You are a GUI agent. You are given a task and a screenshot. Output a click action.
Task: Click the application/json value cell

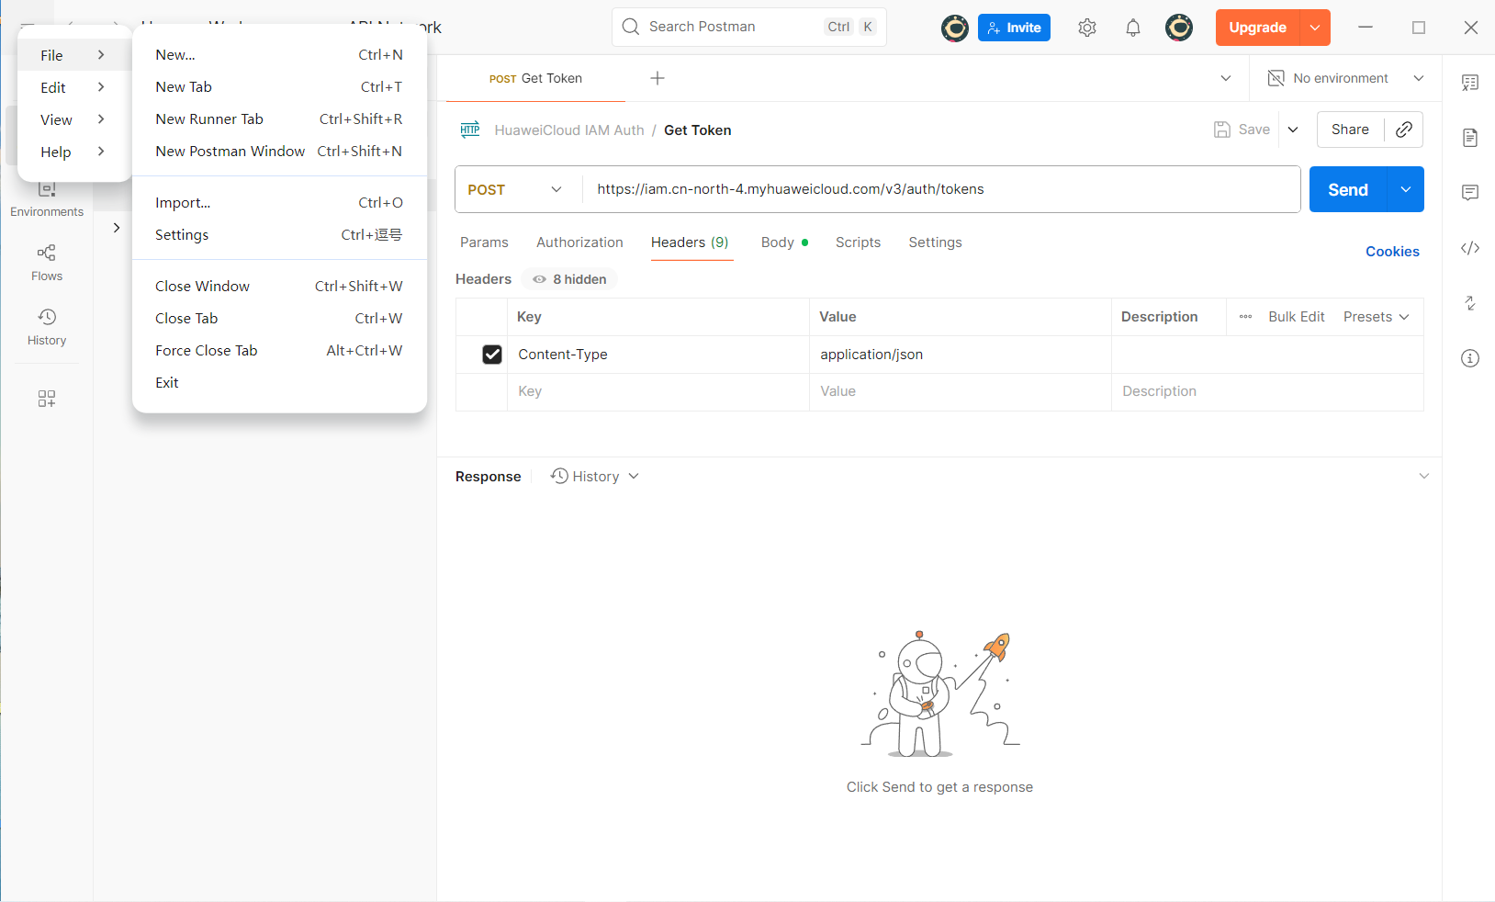[961, 355]
